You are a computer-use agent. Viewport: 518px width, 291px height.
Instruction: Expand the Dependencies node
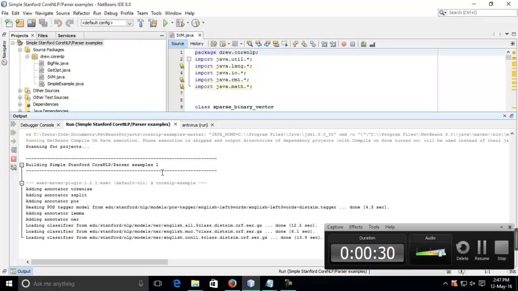(x=20, y=104)
